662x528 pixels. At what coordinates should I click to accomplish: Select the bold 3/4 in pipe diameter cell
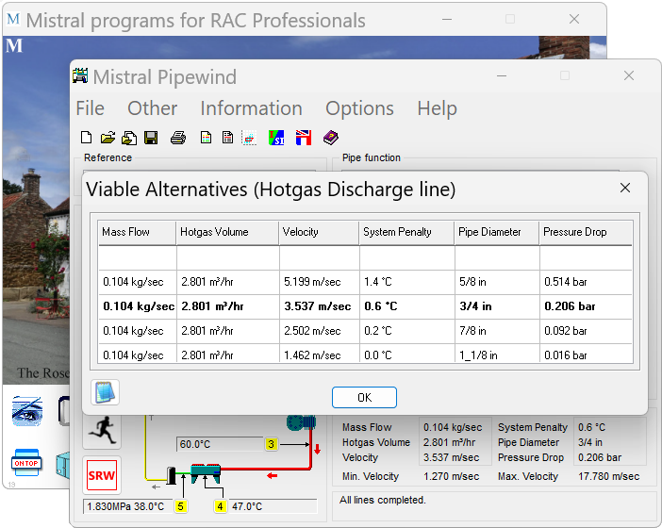[497, 306]
